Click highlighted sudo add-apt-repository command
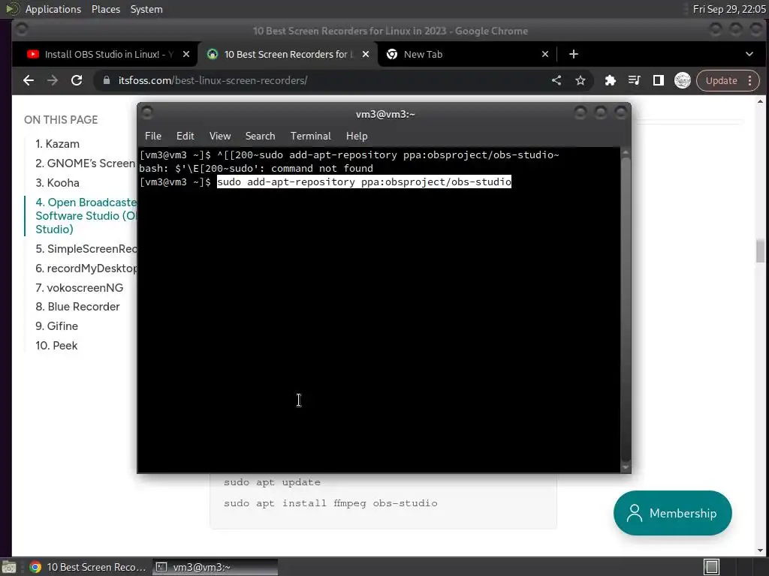This screenshot has height=576, width=769. [364, 181]
